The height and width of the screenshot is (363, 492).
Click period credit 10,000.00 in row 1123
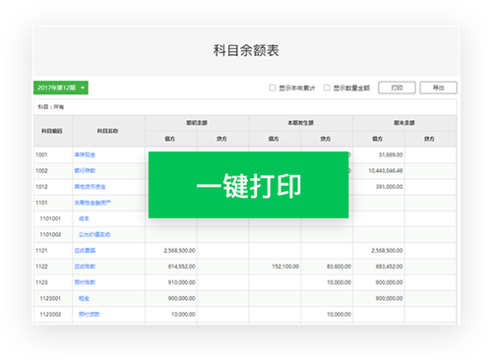pos(338,282)
